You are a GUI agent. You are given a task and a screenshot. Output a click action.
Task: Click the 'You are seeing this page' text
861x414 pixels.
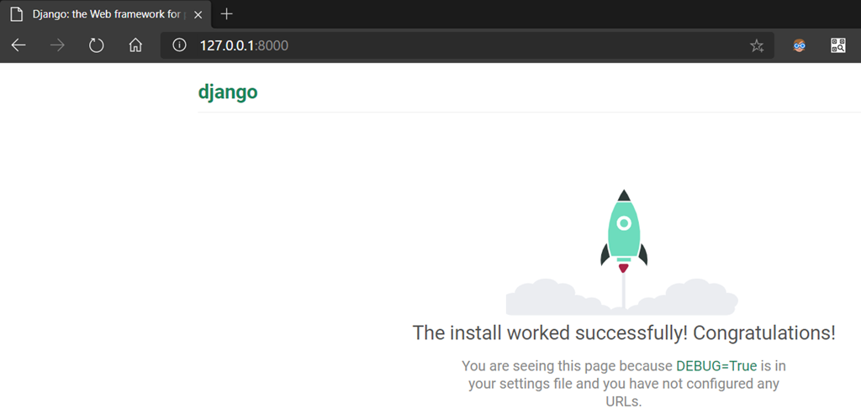click(568, 366)
